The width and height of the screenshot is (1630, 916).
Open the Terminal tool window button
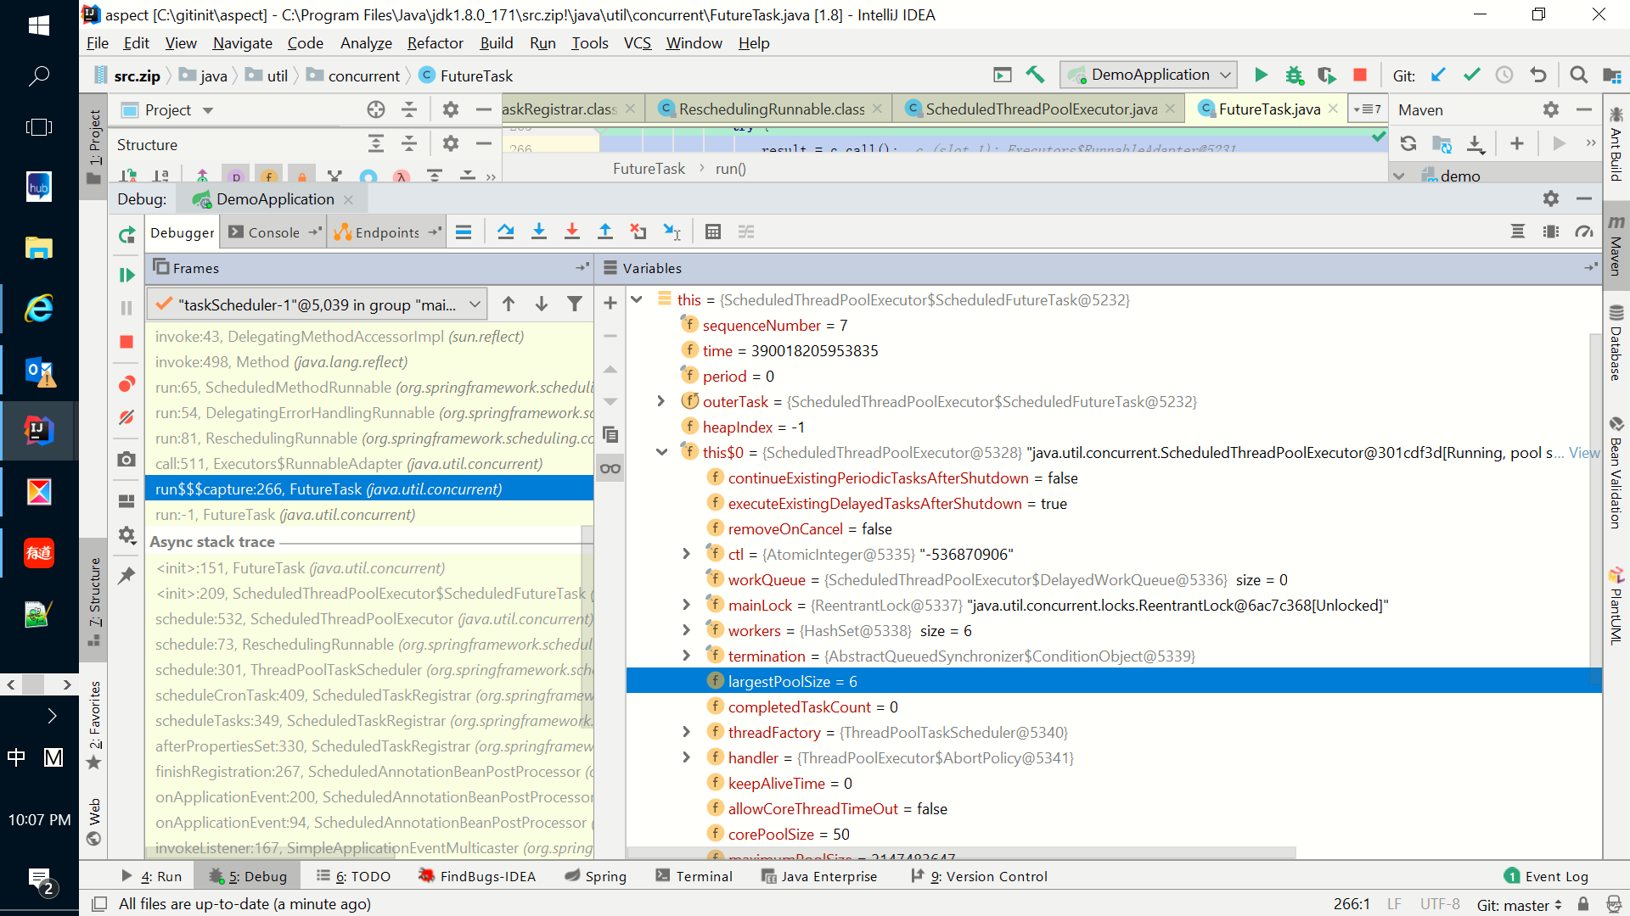pos(694,876)
